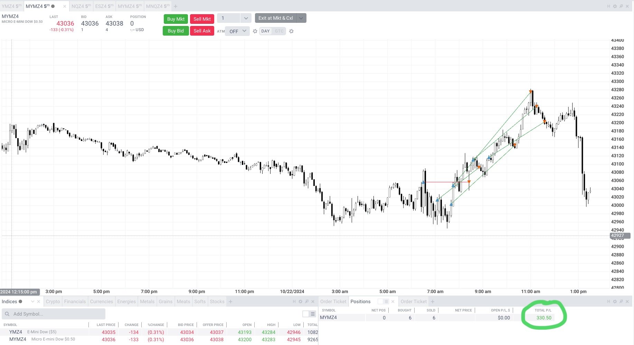The width and height of the screenshot is (634, 345).
Task: Click watchlist panel H link icon
Action: (x=294, y=301)
